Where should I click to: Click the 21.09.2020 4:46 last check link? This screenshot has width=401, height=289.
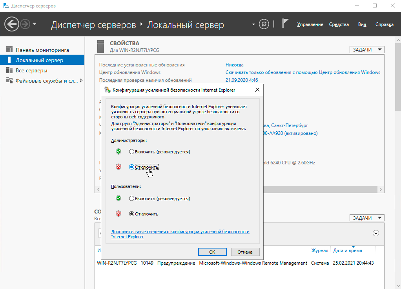click(242, 80)
